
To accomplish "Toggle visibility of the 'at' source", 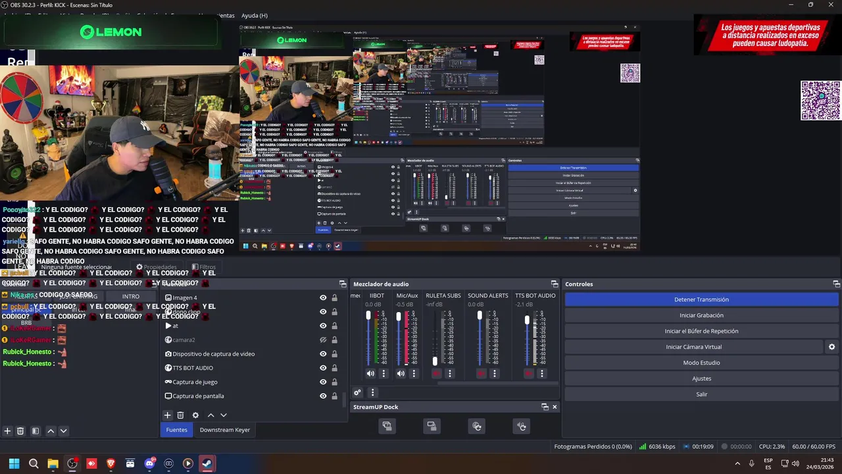I will point(323,326).
